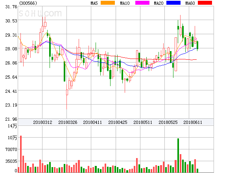Click the tallest red volume bar at left
The height and width of the screenshot is (173, 236).
coord(21,154)
